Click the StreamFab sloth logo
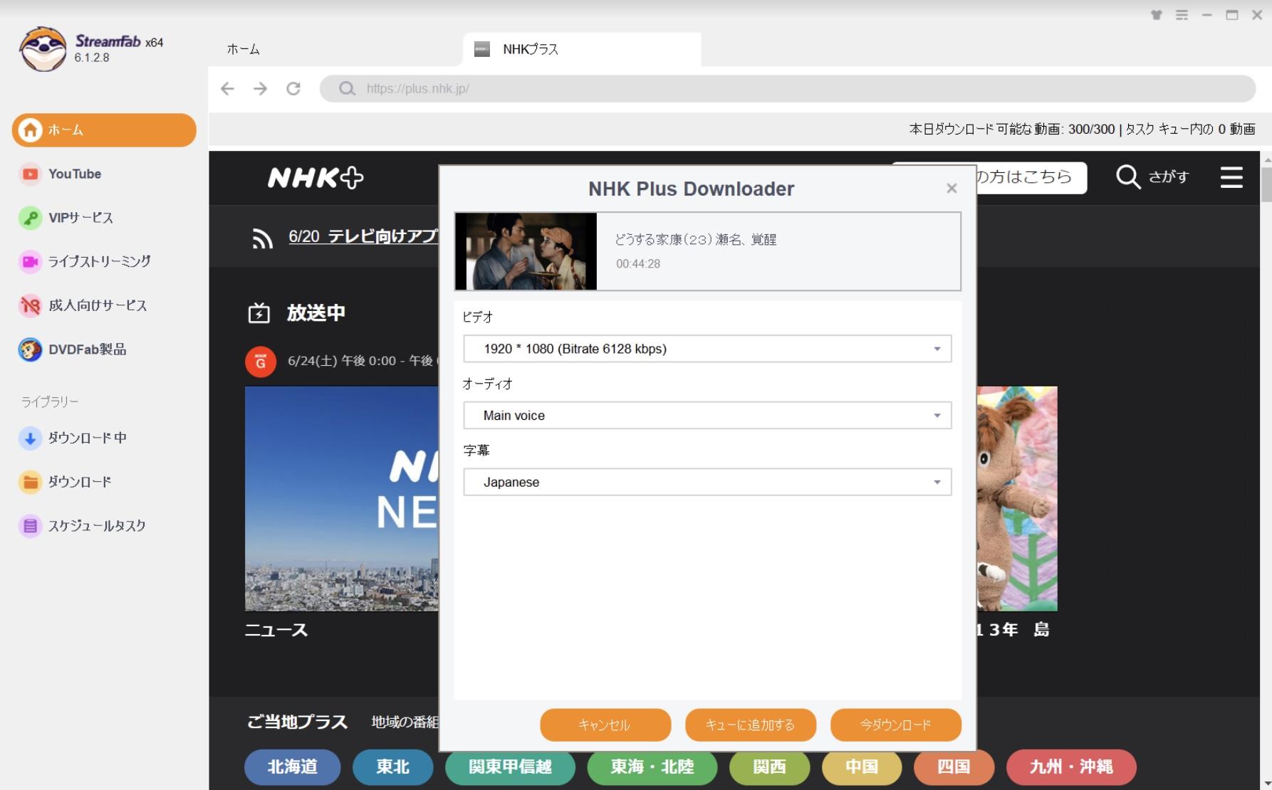The image size is (1272, 790). (x=43, y=48)
